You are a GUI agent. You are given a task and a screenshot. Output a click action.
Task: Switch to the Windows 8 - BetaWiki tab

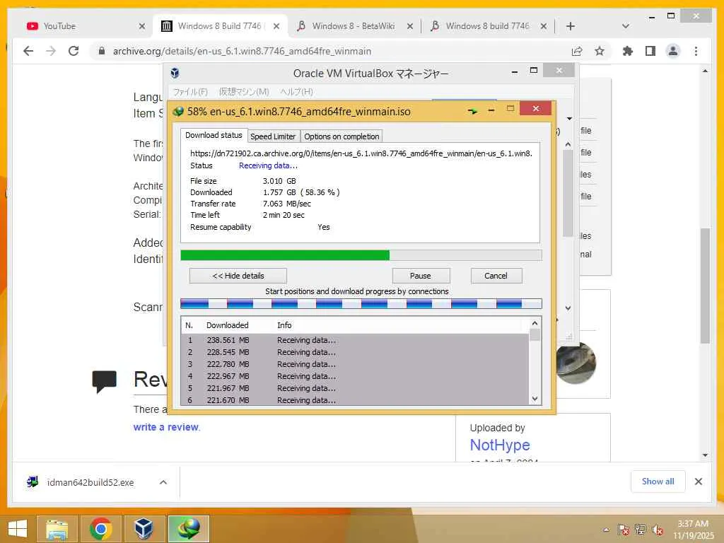354,26
